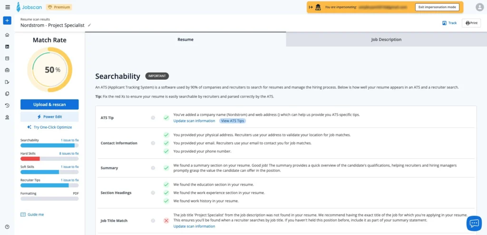Screen dimensions: 487x235
Task: Open the copy documents sidebar icon
Action: coord(7,94)
